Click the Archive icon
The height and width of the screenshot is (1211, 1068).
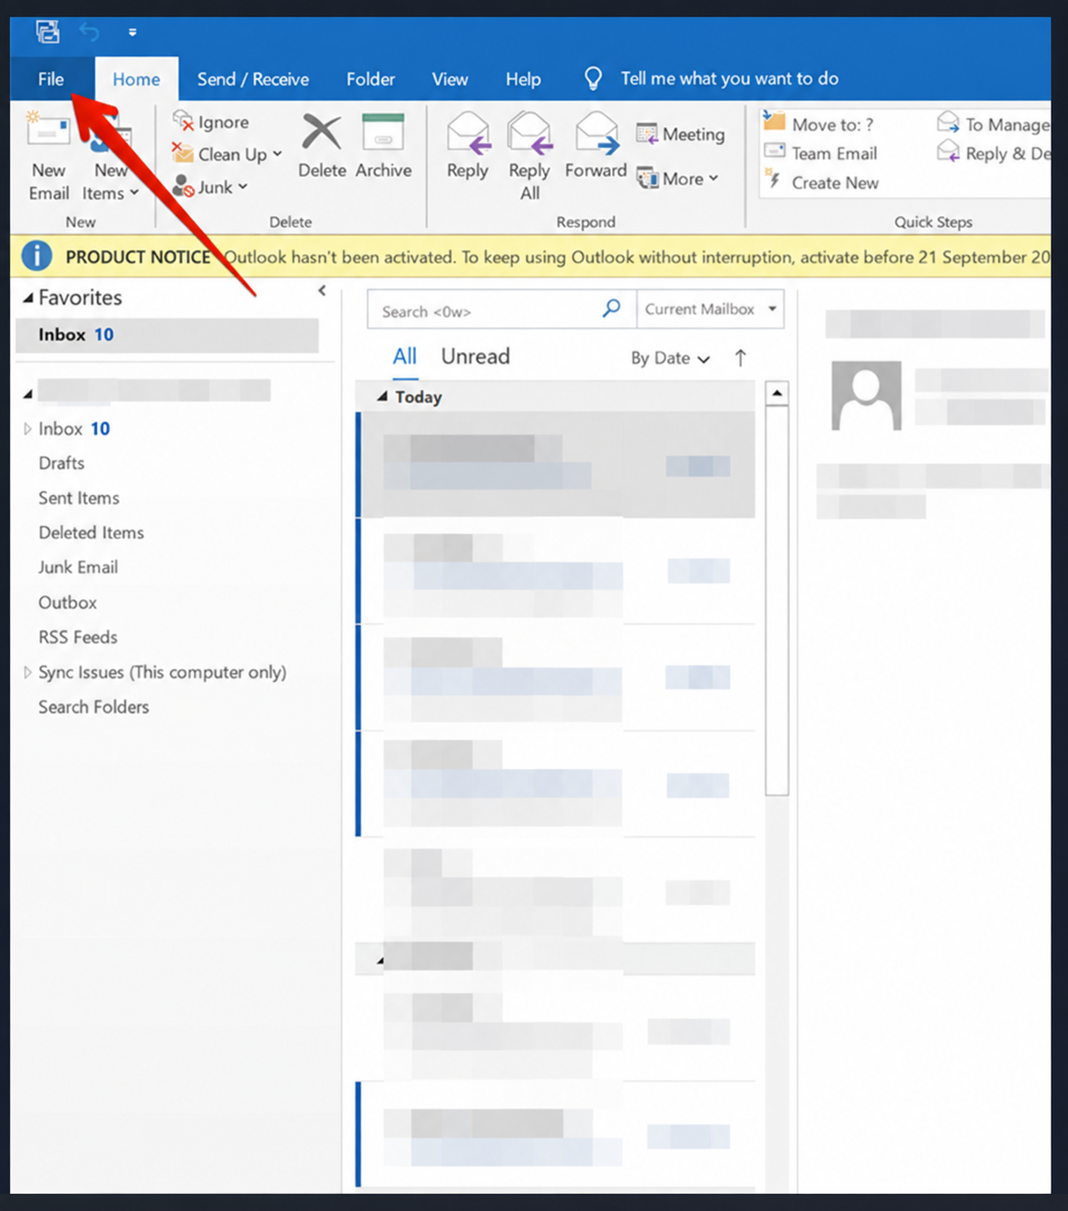click(x=383, y=132)
